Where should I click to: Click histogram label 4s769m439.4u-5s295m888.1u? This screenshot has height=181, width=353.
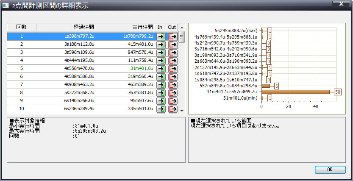coord(226,37)
